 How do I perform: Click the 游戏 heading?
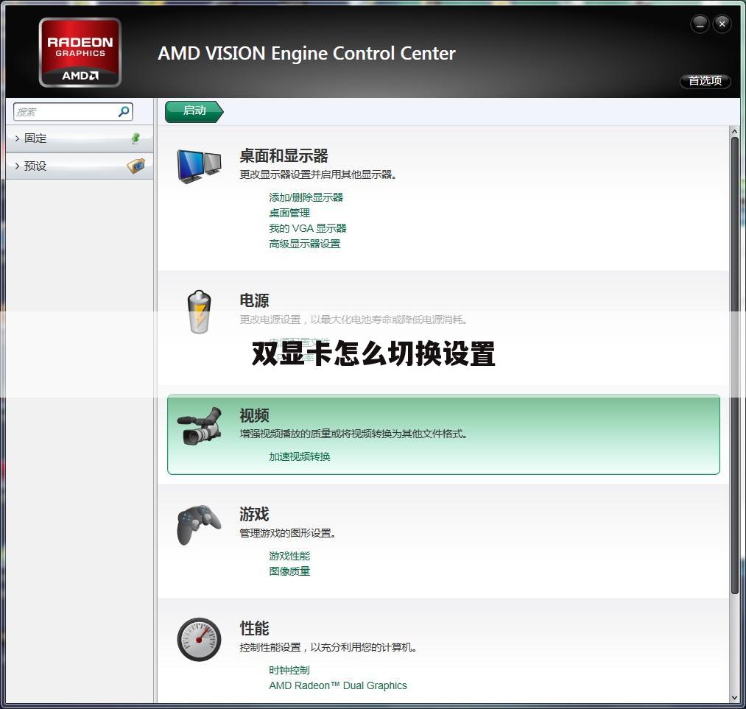click(255, 514)
